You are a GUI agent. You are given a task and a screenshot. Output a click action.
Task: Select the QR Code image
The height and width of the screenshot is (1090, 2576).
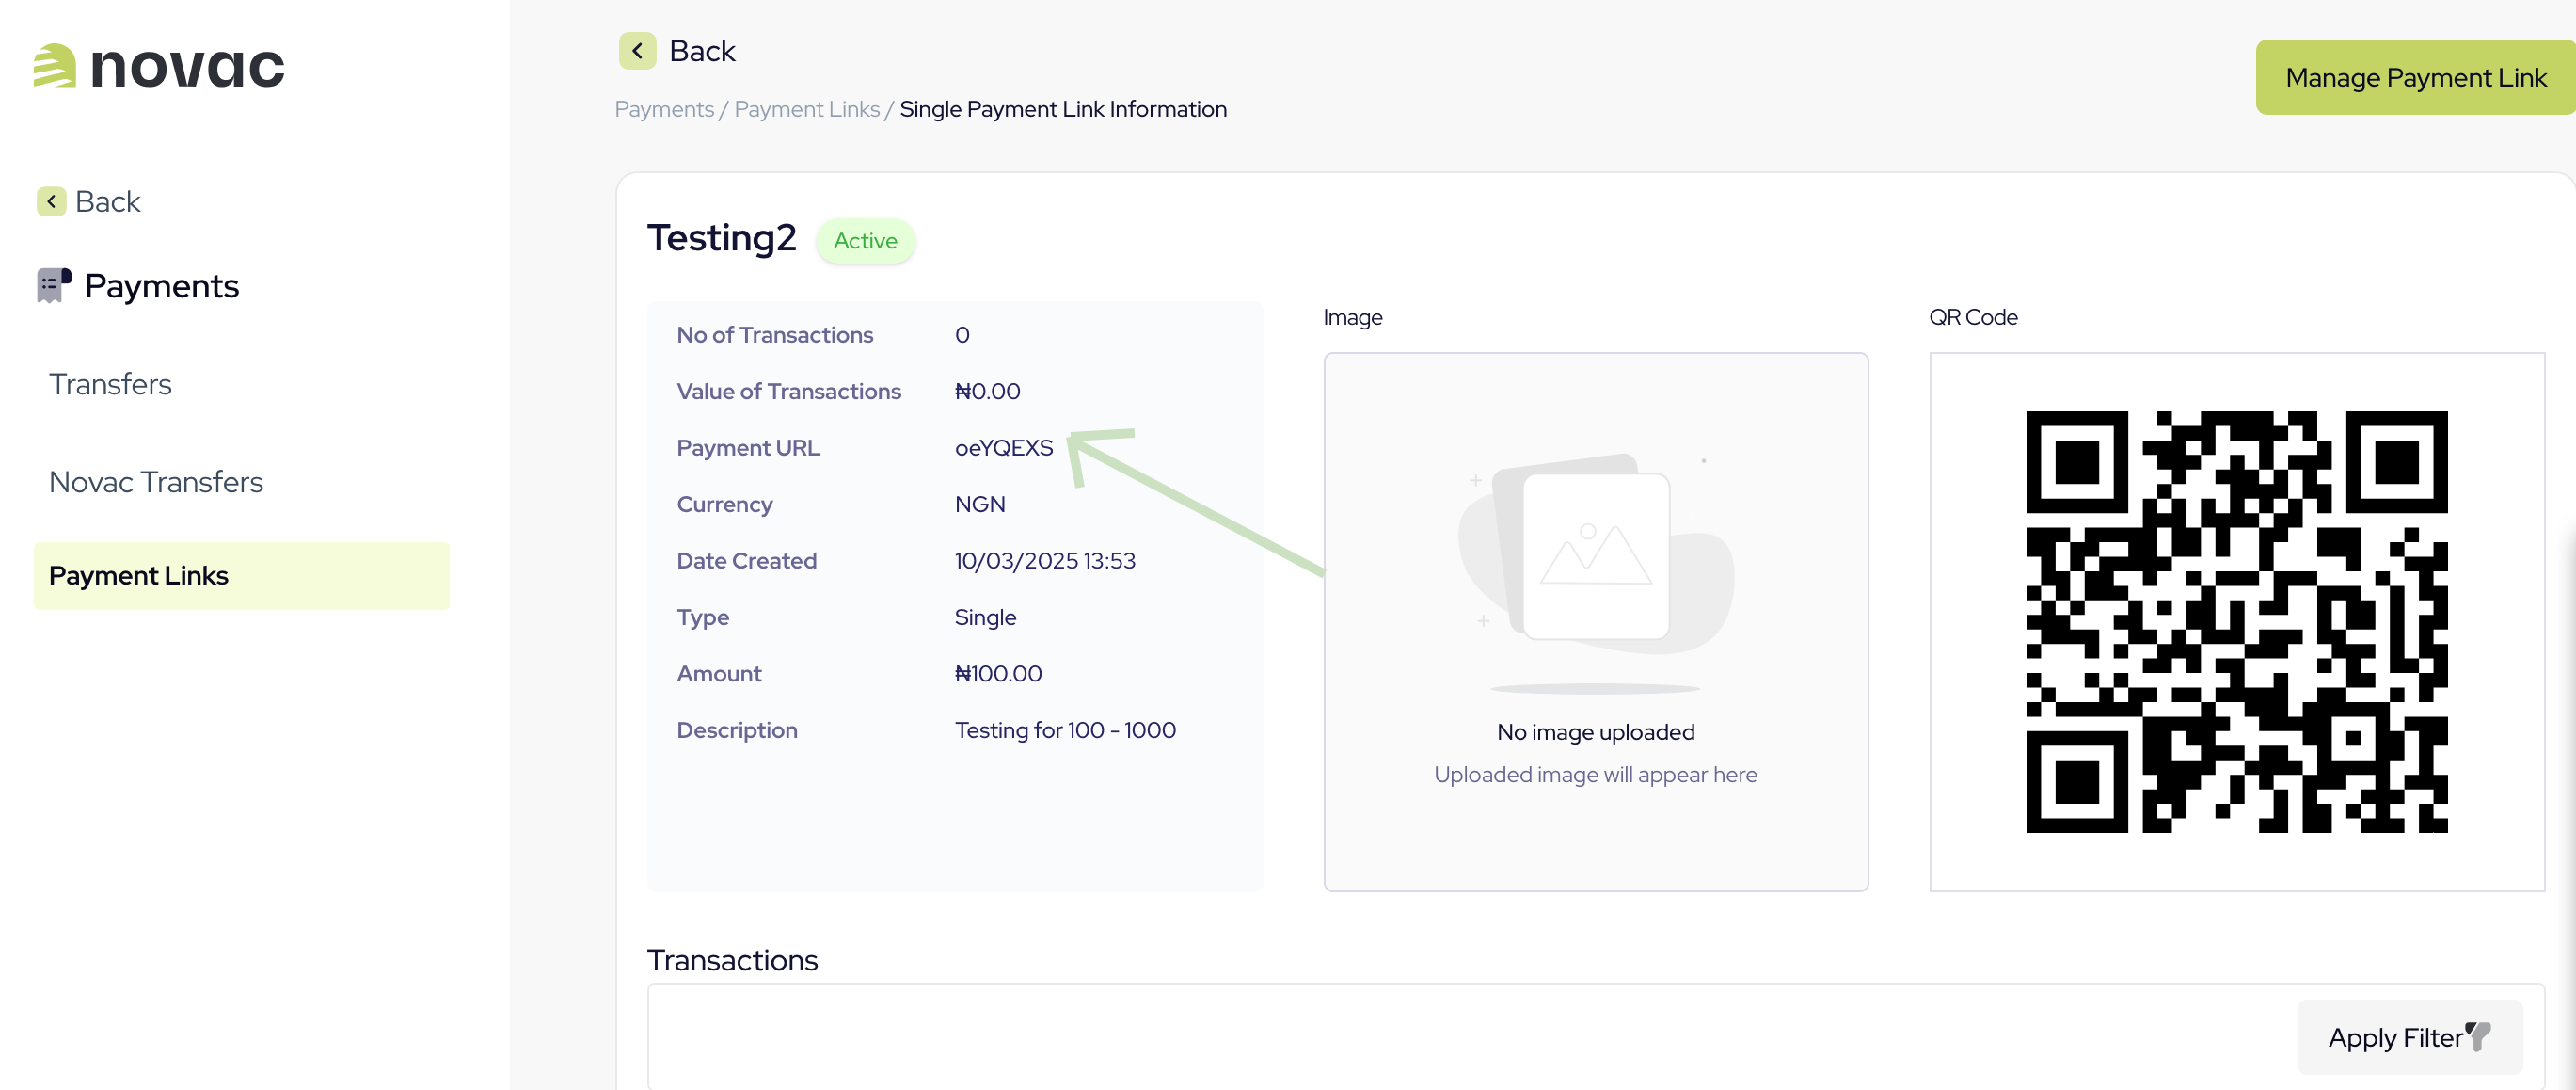[x=2237, y=621]
